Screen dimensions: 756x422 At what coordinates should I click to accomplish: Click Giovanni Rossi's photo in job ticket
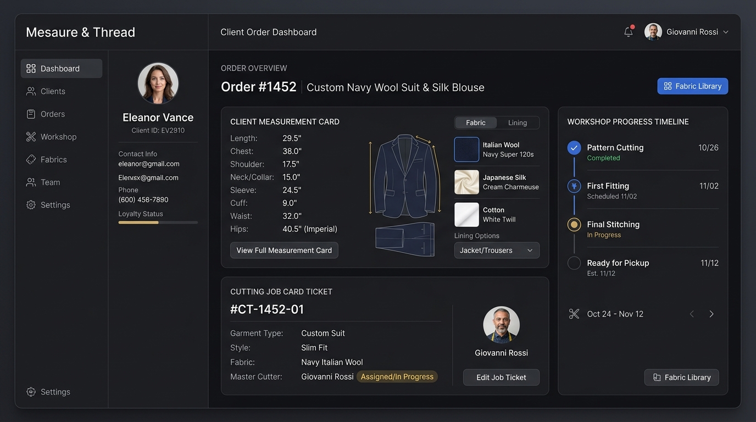501,325
